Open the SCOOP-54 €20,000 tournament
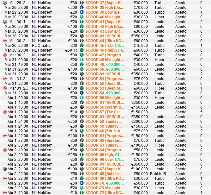Image resolution: width=211 pixels, height=195 pixels. pos(104,93)
